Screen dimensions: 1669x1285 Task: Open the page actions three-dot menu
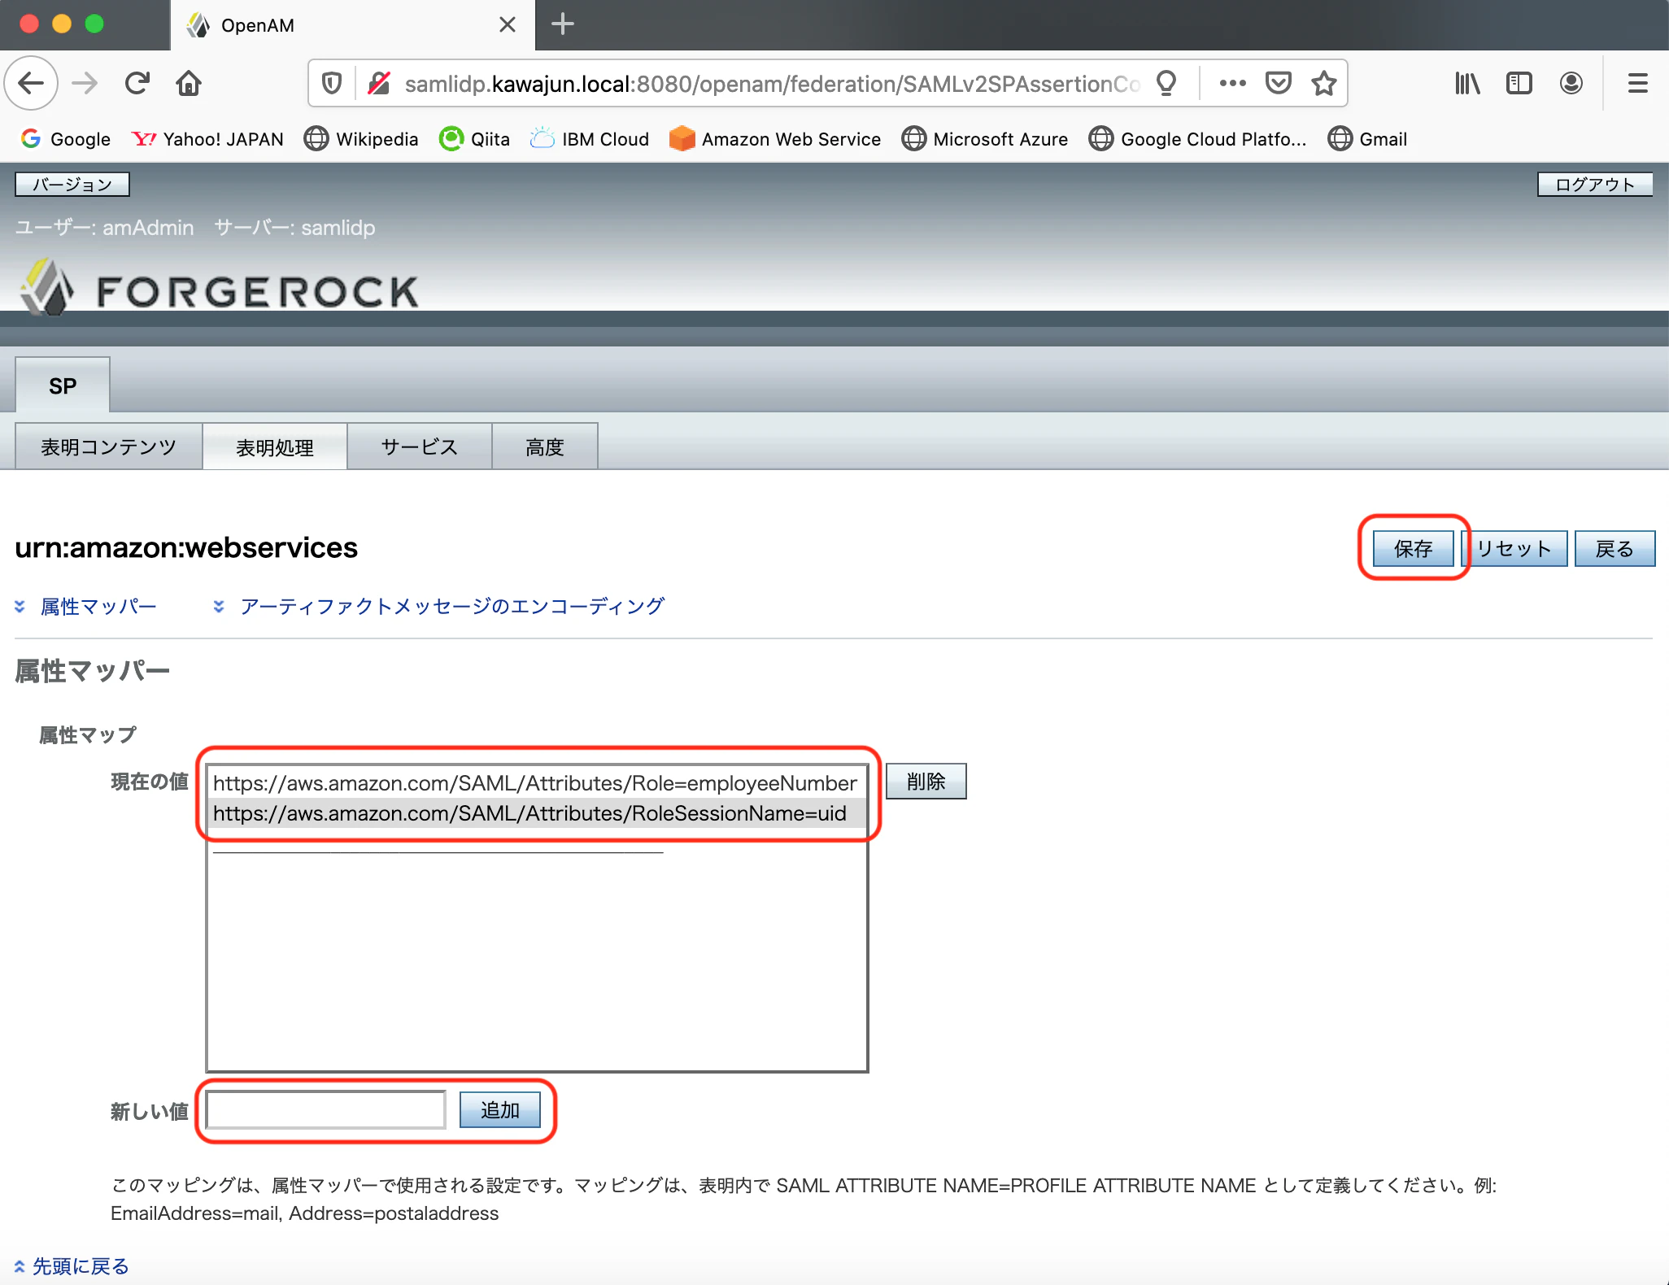(x=1233, y=83)
